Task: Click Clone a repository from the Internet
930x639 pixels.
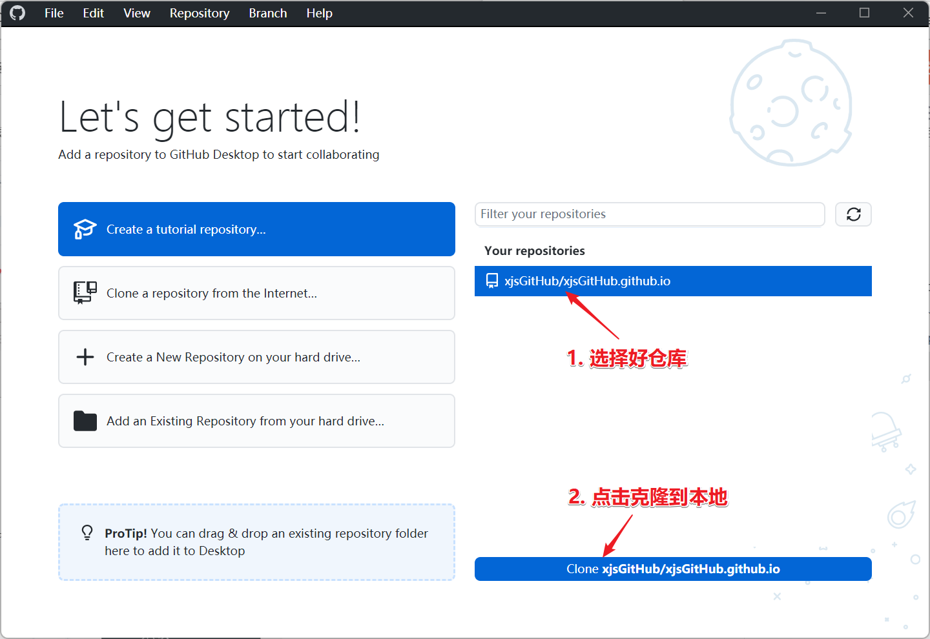Action: coord(256,293)
